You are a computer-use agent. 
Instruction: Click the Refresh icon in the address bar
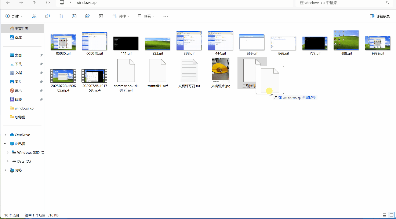(x=48, y=3)
